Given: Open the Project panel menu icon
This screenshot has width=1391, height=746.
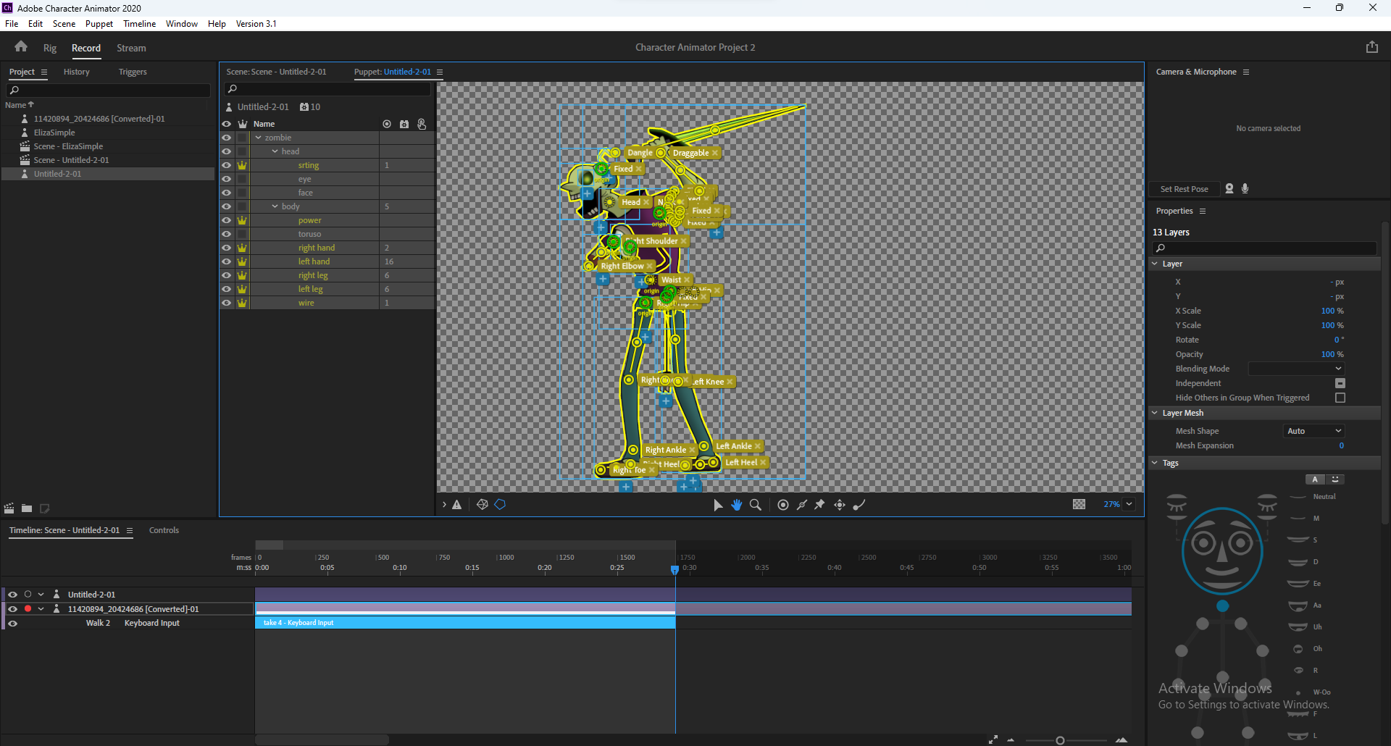Looking at the screenshot, I should (x=44, y=72).
